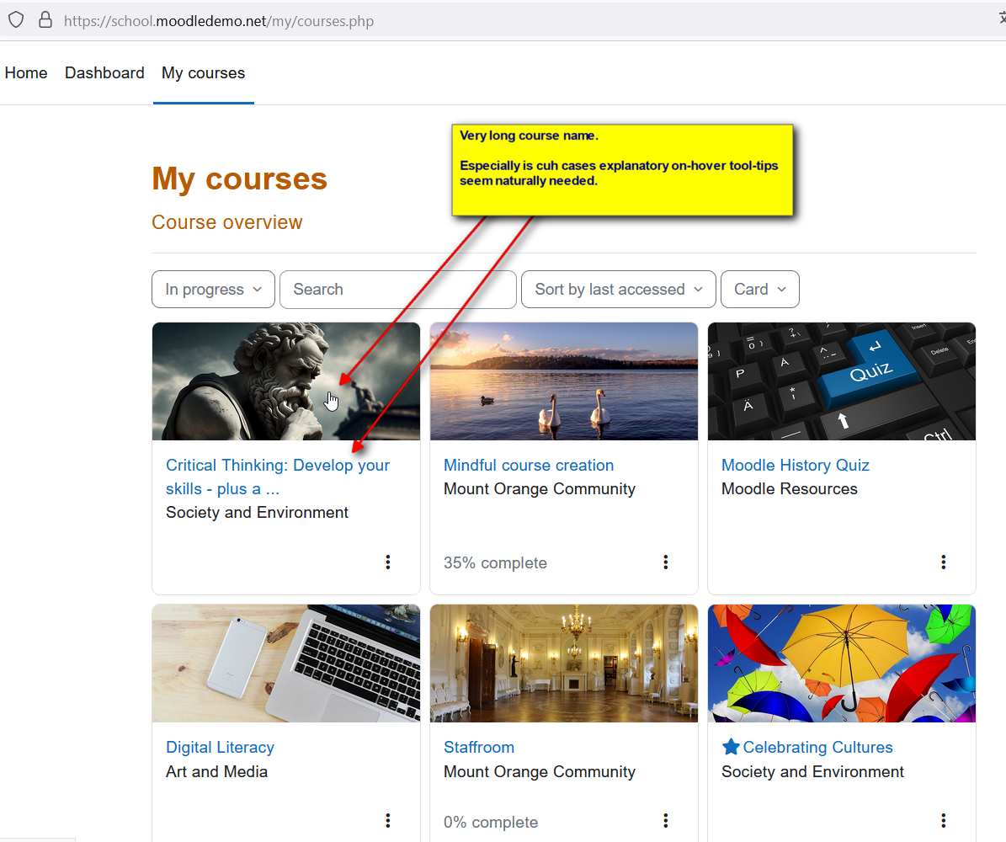Open the Sort by last accessed dropdown
The image size is (1006, 842).
tap(619, 290)
